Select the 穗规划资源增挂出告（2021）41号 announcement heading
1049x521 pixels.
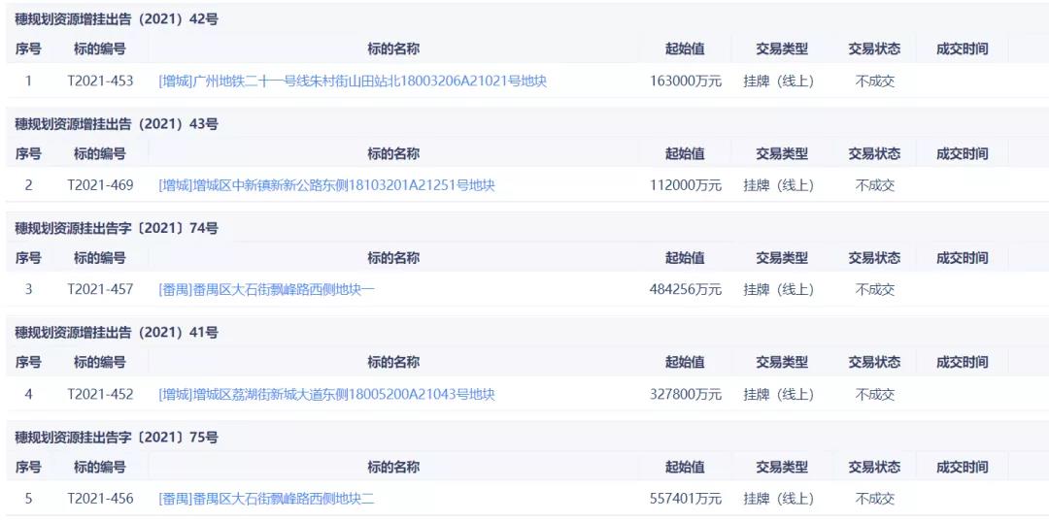point(117,333)
